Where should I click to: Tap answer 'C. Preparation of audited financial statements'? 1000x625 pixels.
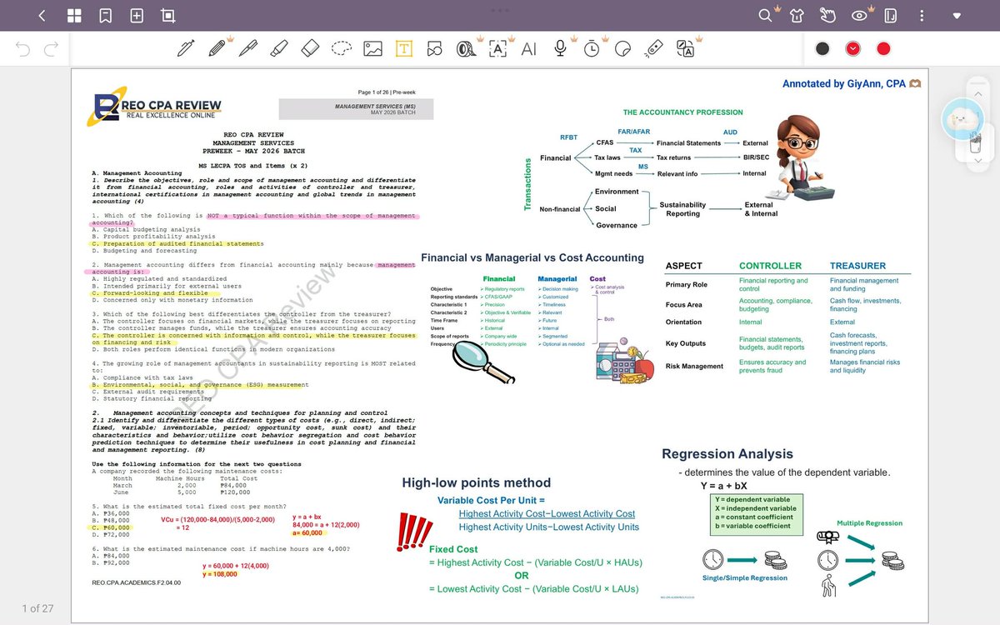pyautogui.click(x=177, y=243)
